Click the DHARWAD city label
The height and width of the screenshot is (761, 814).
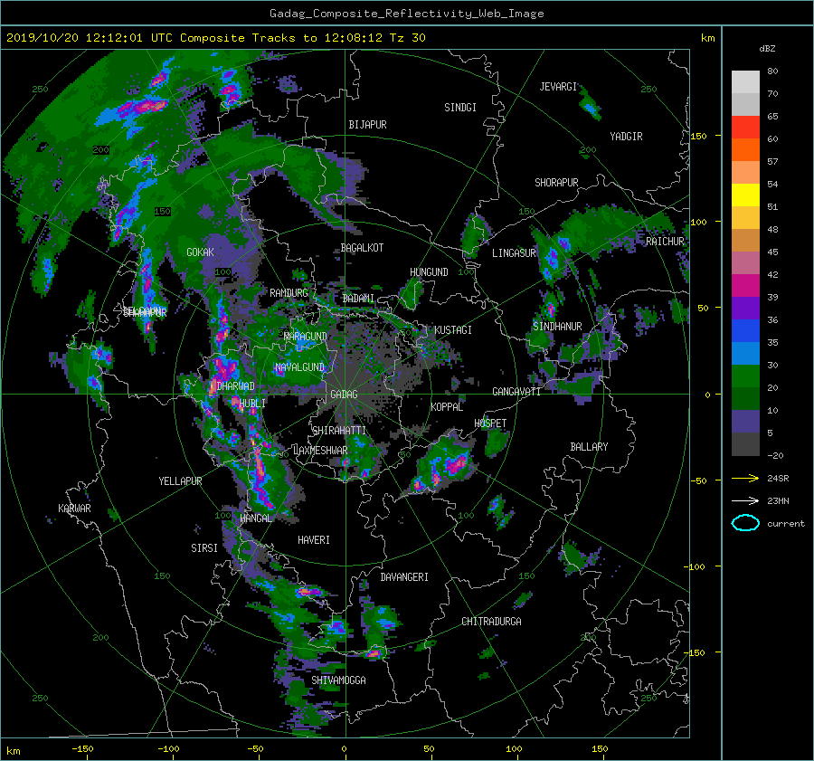235,386
